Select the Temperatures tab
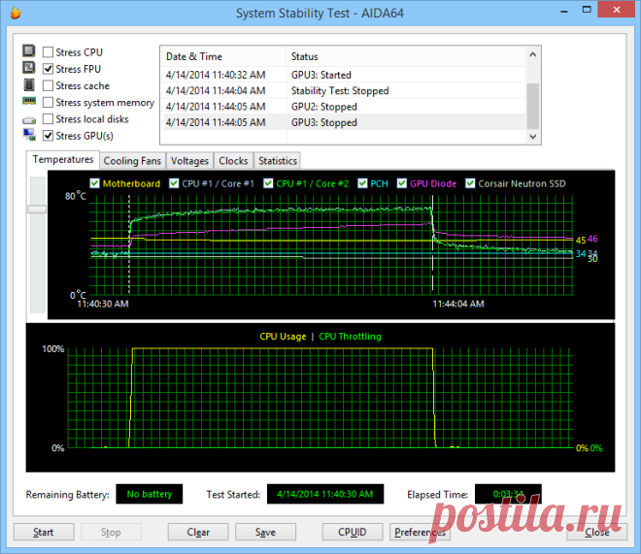Image resolution: width=641 pixels, height=554 pixels. 63,160
